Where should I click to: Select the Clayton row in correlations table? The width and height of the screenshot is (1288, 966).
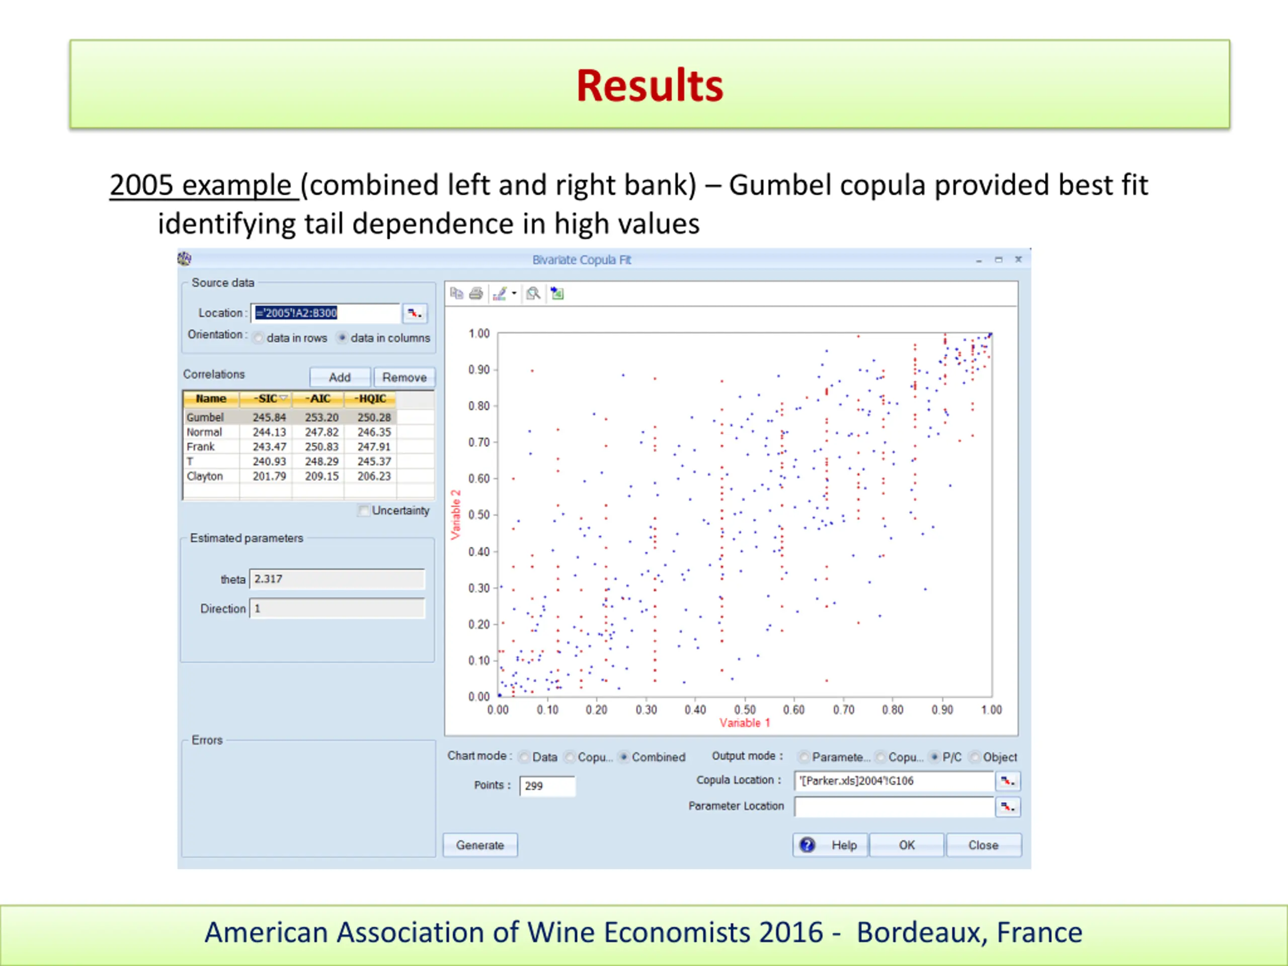pyautogui.click(x=205, y=476)
